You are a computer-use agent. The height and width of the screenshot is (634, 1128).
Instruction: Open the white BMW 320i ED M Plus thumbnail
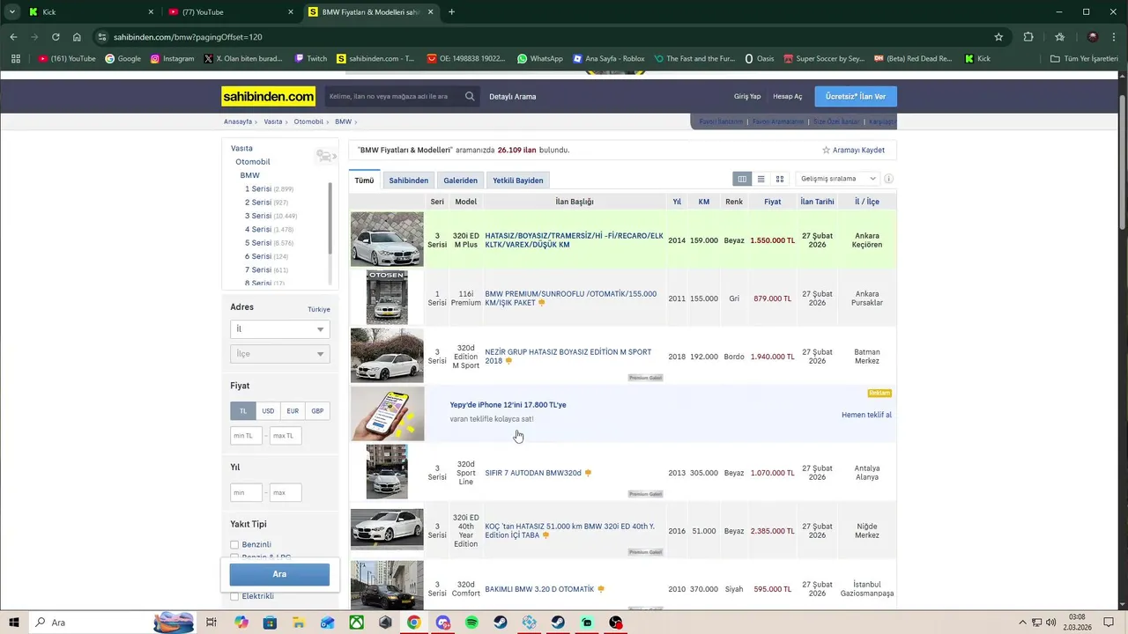[387, 239]
